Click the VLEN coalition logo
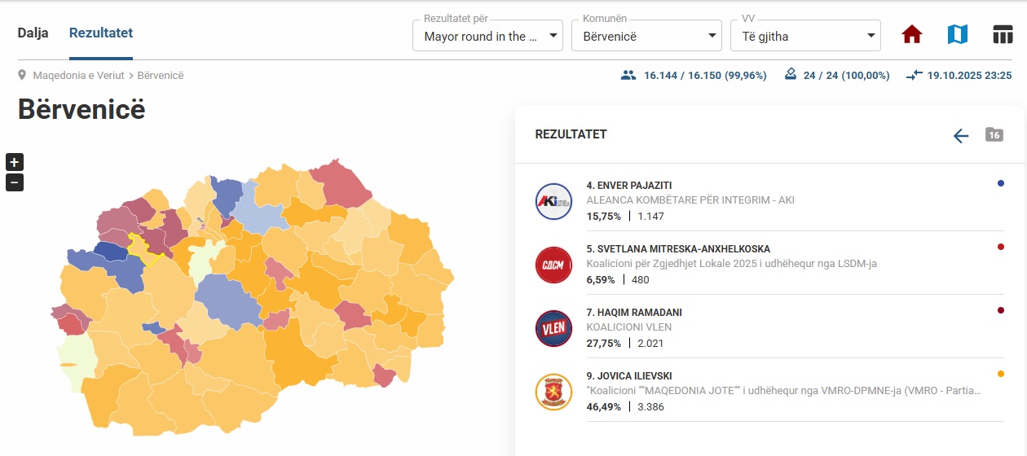The width and height of the screenshot is (1027, 456). click(554, 328)
